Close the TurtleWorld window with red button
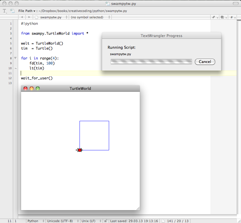The width and height of the screenshot is (241, 223). coord(25,88)
